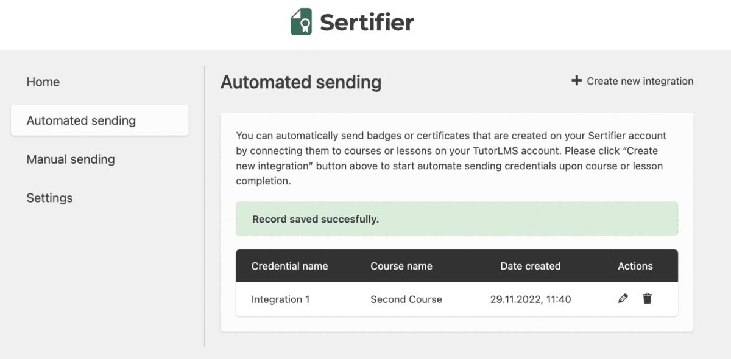This screenshot has width=731, height=359.
Task: Open Settings from the sidebar
Action: 49,198
